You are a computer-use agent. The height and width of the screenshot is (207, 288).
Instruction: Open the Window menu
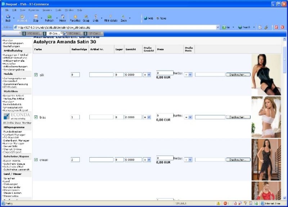click(x=69, y=10)
